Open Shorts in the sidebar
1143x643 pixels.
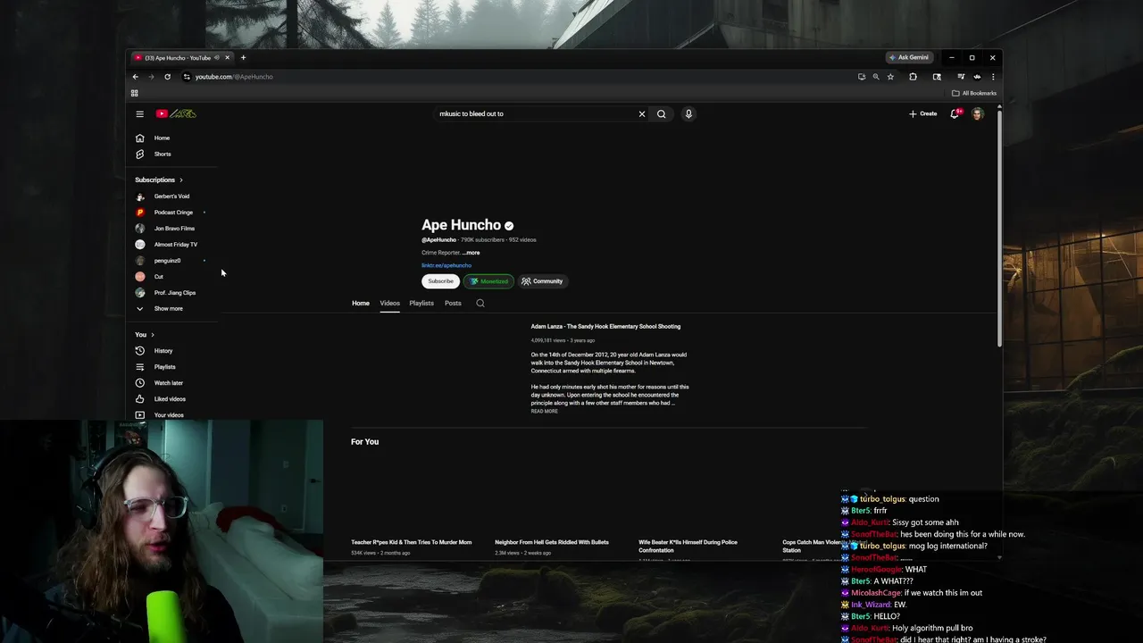162,154
